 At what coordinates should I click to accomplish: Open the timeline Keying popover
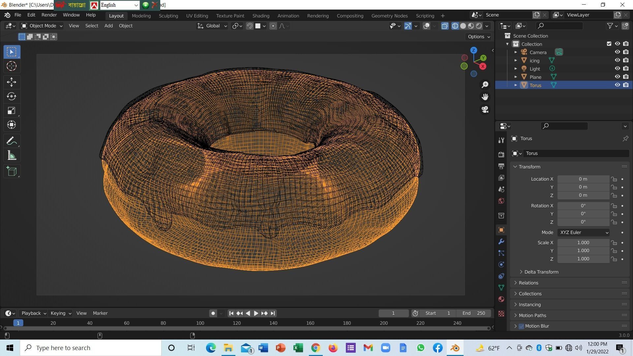(x=61, y=313)
